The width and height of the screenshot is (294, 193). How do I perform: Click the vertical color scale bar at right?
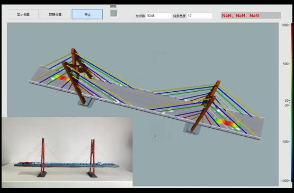click(291, 103)
